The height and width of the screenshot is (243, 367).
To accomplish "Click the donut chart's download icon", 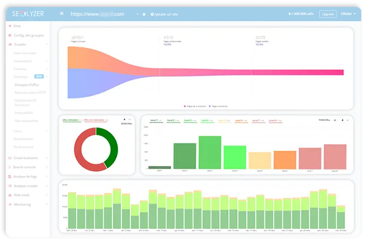I will click(125, 119).
